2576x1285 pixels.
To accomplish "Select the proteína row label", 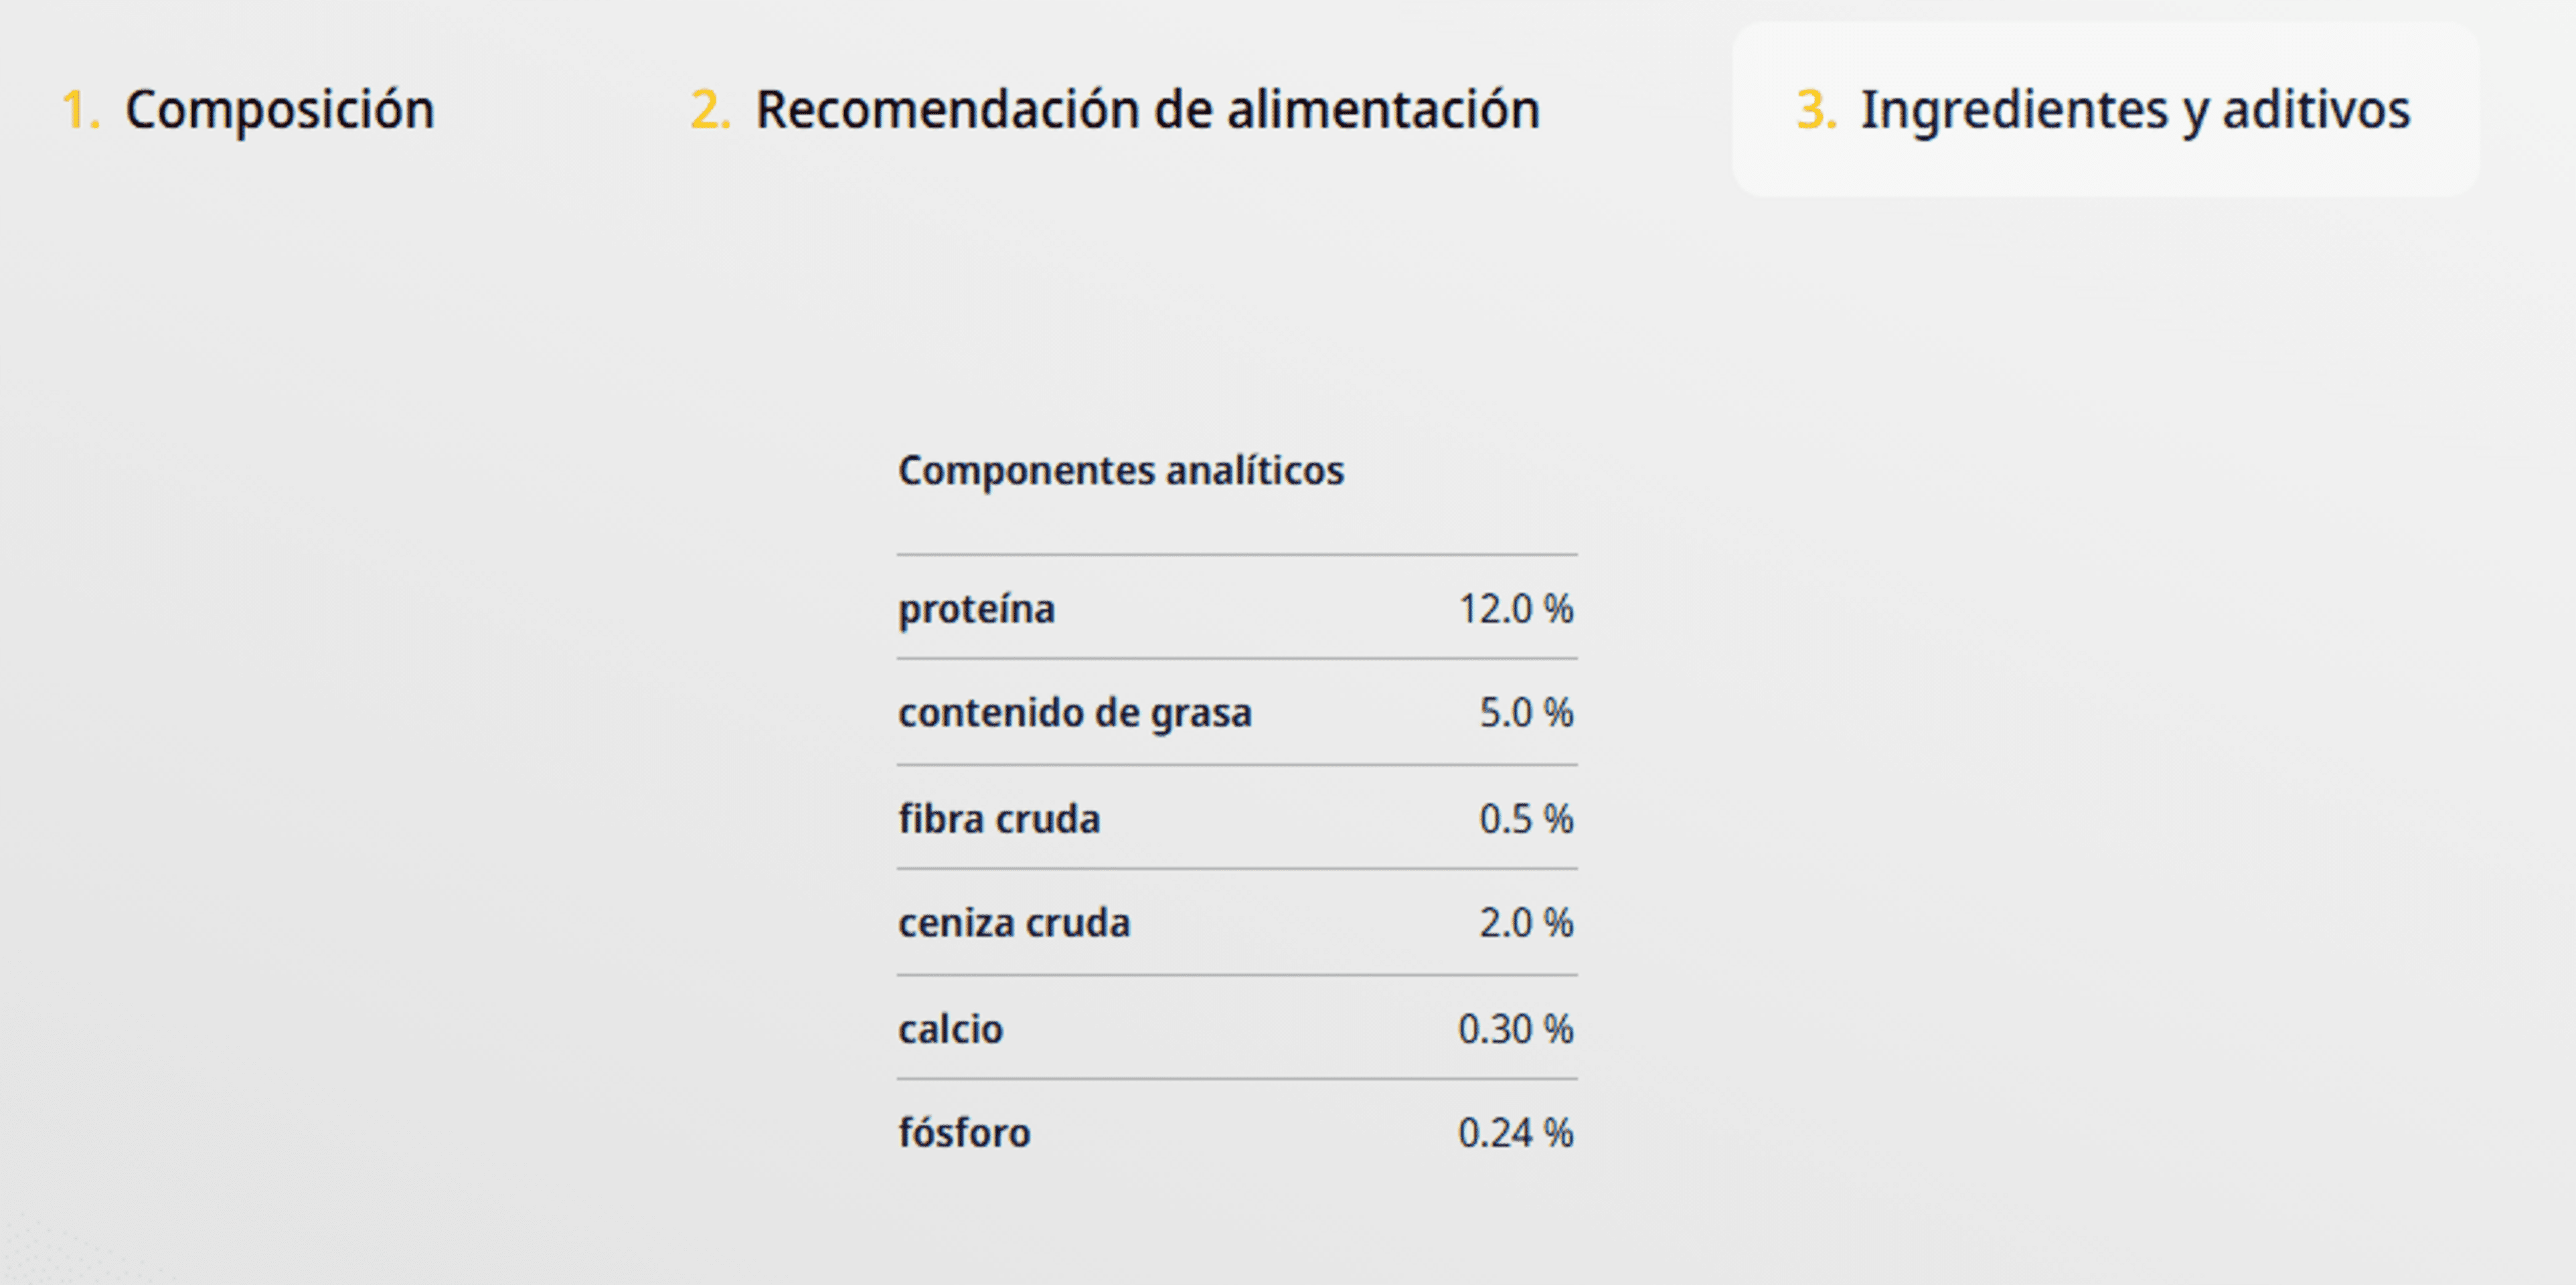I will click(x=976, y=609).
